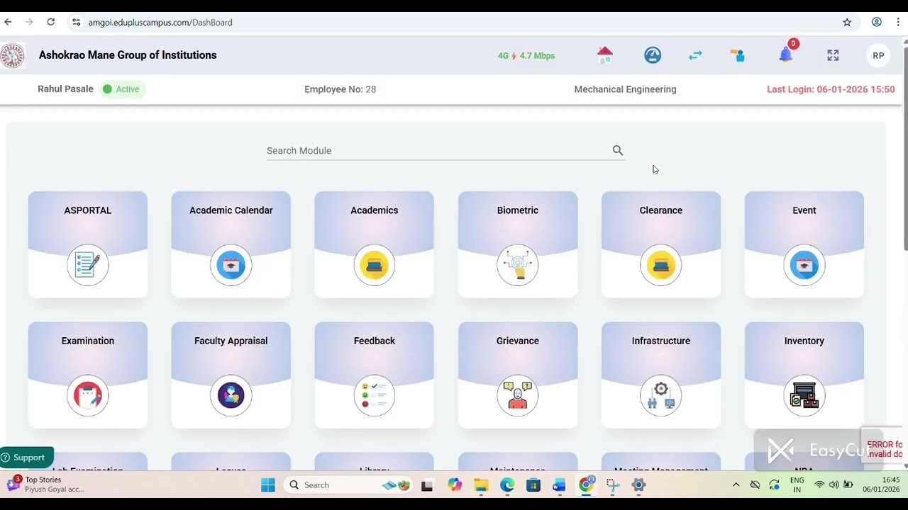Open Chrome profile icon
Image resolution: width=908 pixels, height=510 pixels.
(x=877, y=22)
